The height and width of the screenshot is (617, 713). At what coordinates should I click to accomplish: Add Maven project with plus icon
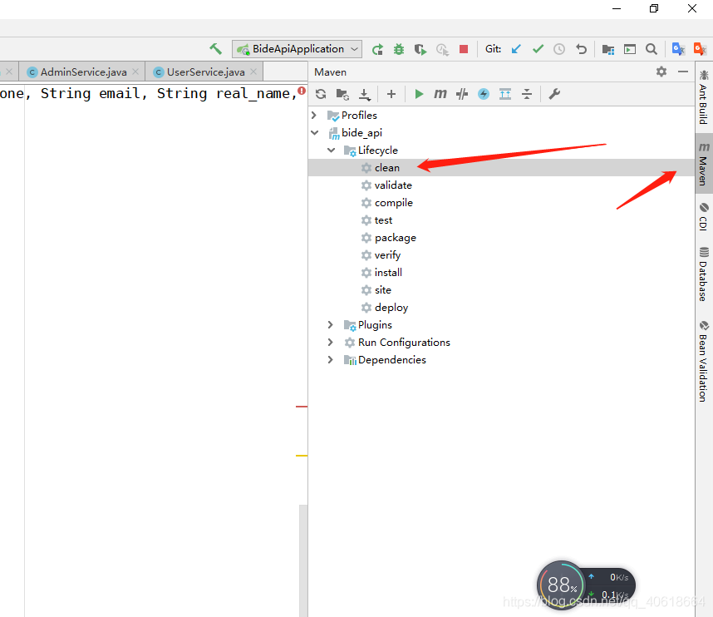coord(391,94)
